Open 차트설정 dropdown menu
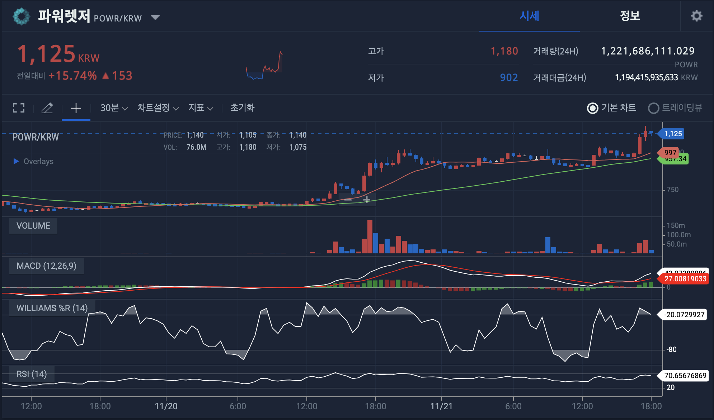The height and width of the screenshot is (420, 714). coord(158,108)
